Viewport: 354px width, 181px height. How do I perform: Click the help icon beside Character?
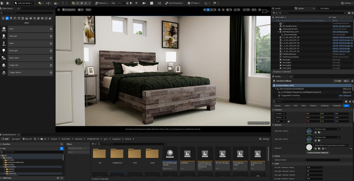pos(51,36)
